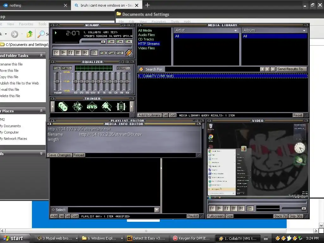Viewport: 324px width, 243px height.
Task: Toggle equalizer ON button
Action: point(57,68)
